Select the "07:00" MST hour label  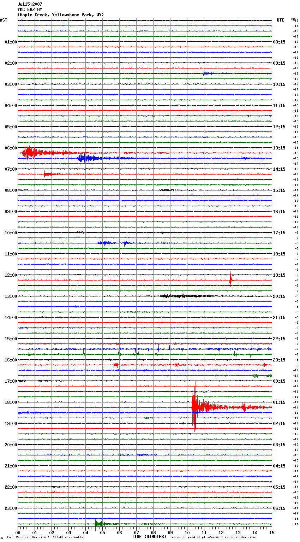point(11,169)
